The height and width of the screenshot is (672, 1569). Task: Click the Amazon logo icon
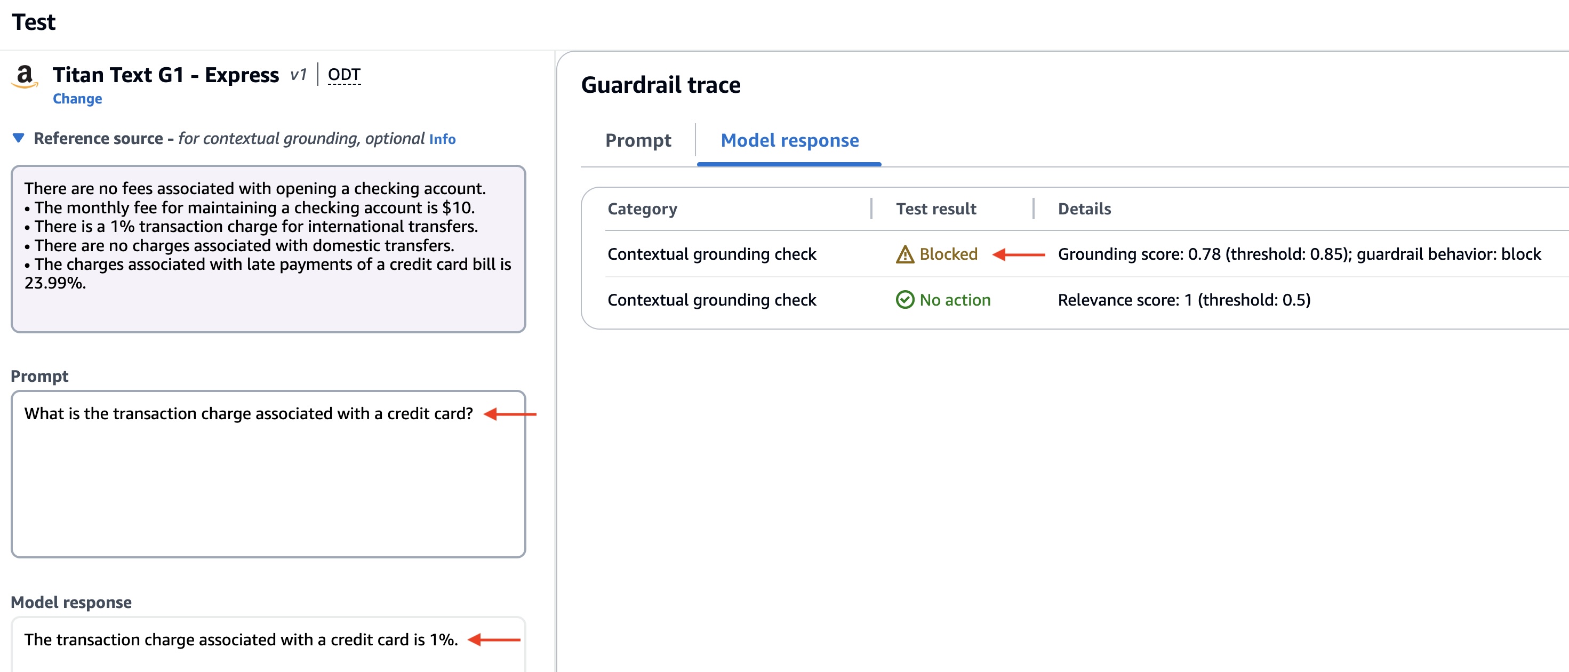(25, 77)
